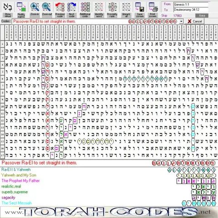Click magenta boxed Hebrew word beside Prophet legend

point(196,181)
